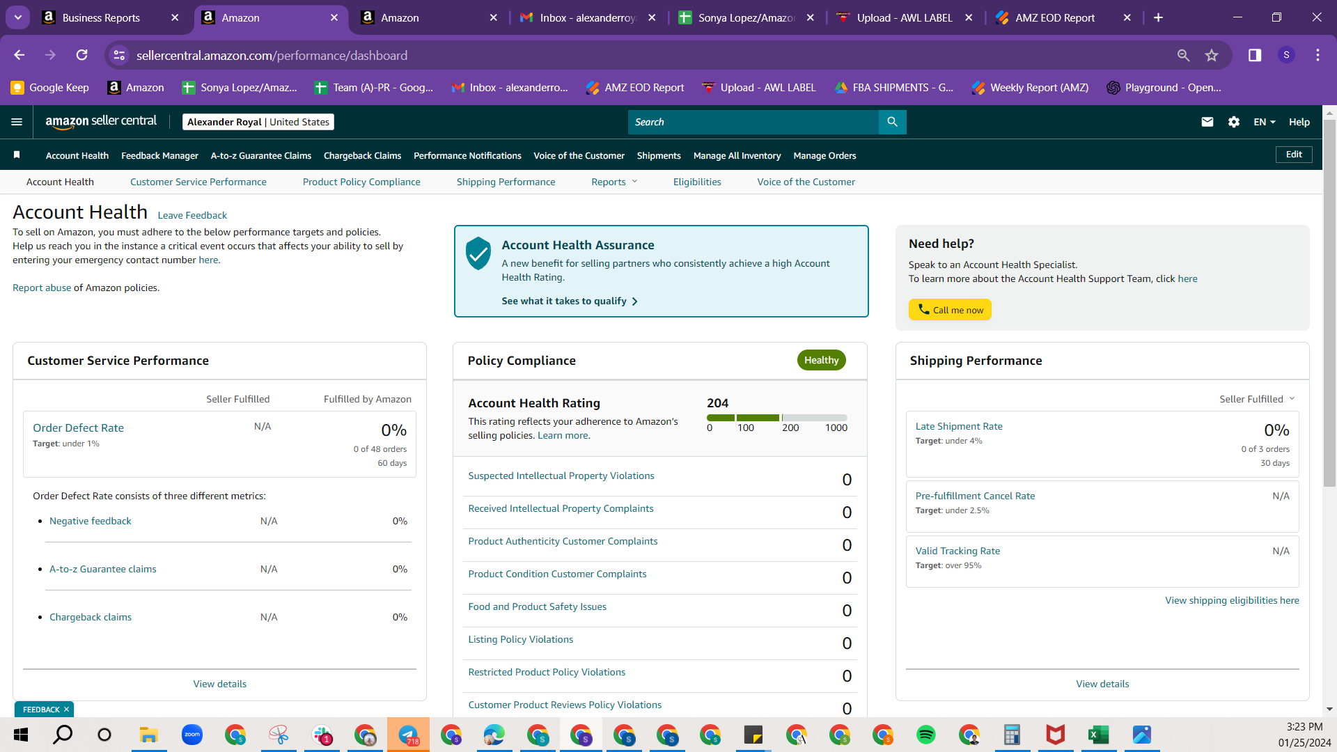Image resolution: width=1337 pixels, height=752 pixels.
Task: Open Suspected Intellectual Property Violations link
Action: coord(561,476)
